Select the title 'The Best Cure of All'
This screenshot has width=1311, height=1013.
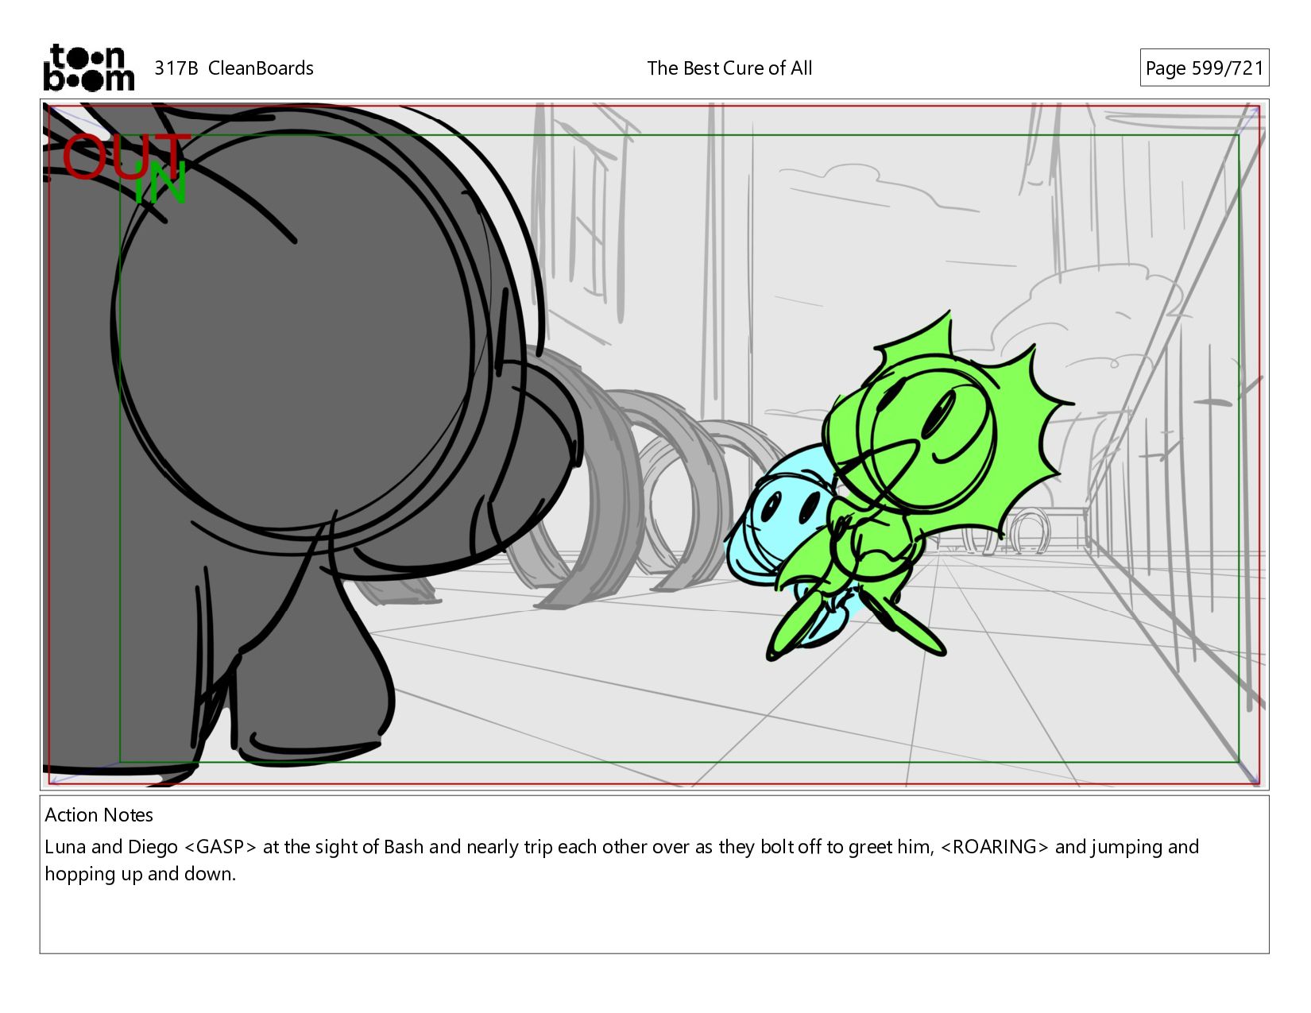(729, 68)
